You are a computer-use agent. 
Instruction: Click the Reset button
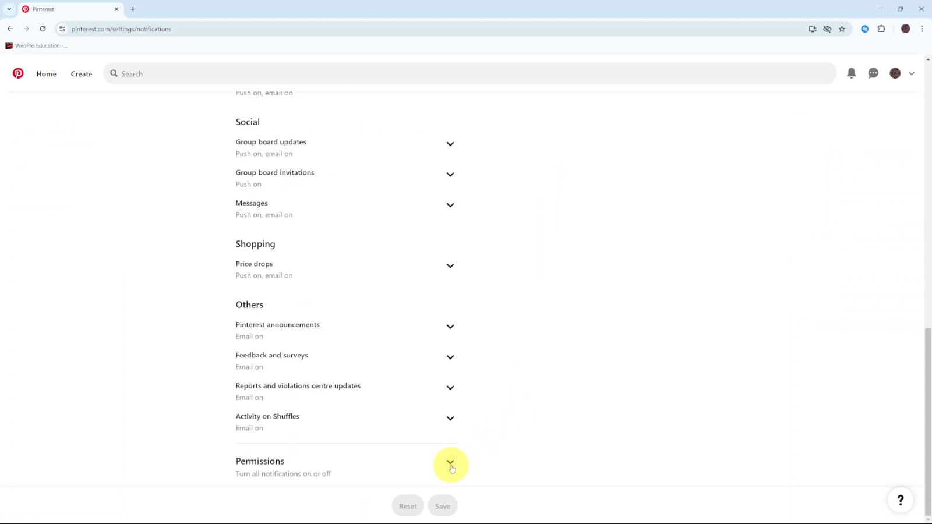408,506
